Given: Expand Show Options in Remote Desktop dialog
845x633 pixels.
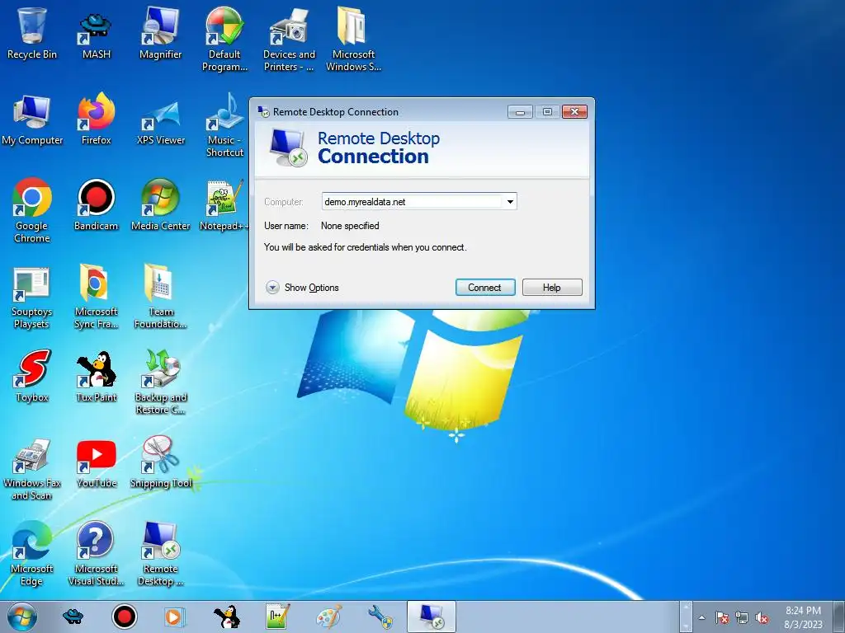Looking at the screenshot, I should [302, 288].
